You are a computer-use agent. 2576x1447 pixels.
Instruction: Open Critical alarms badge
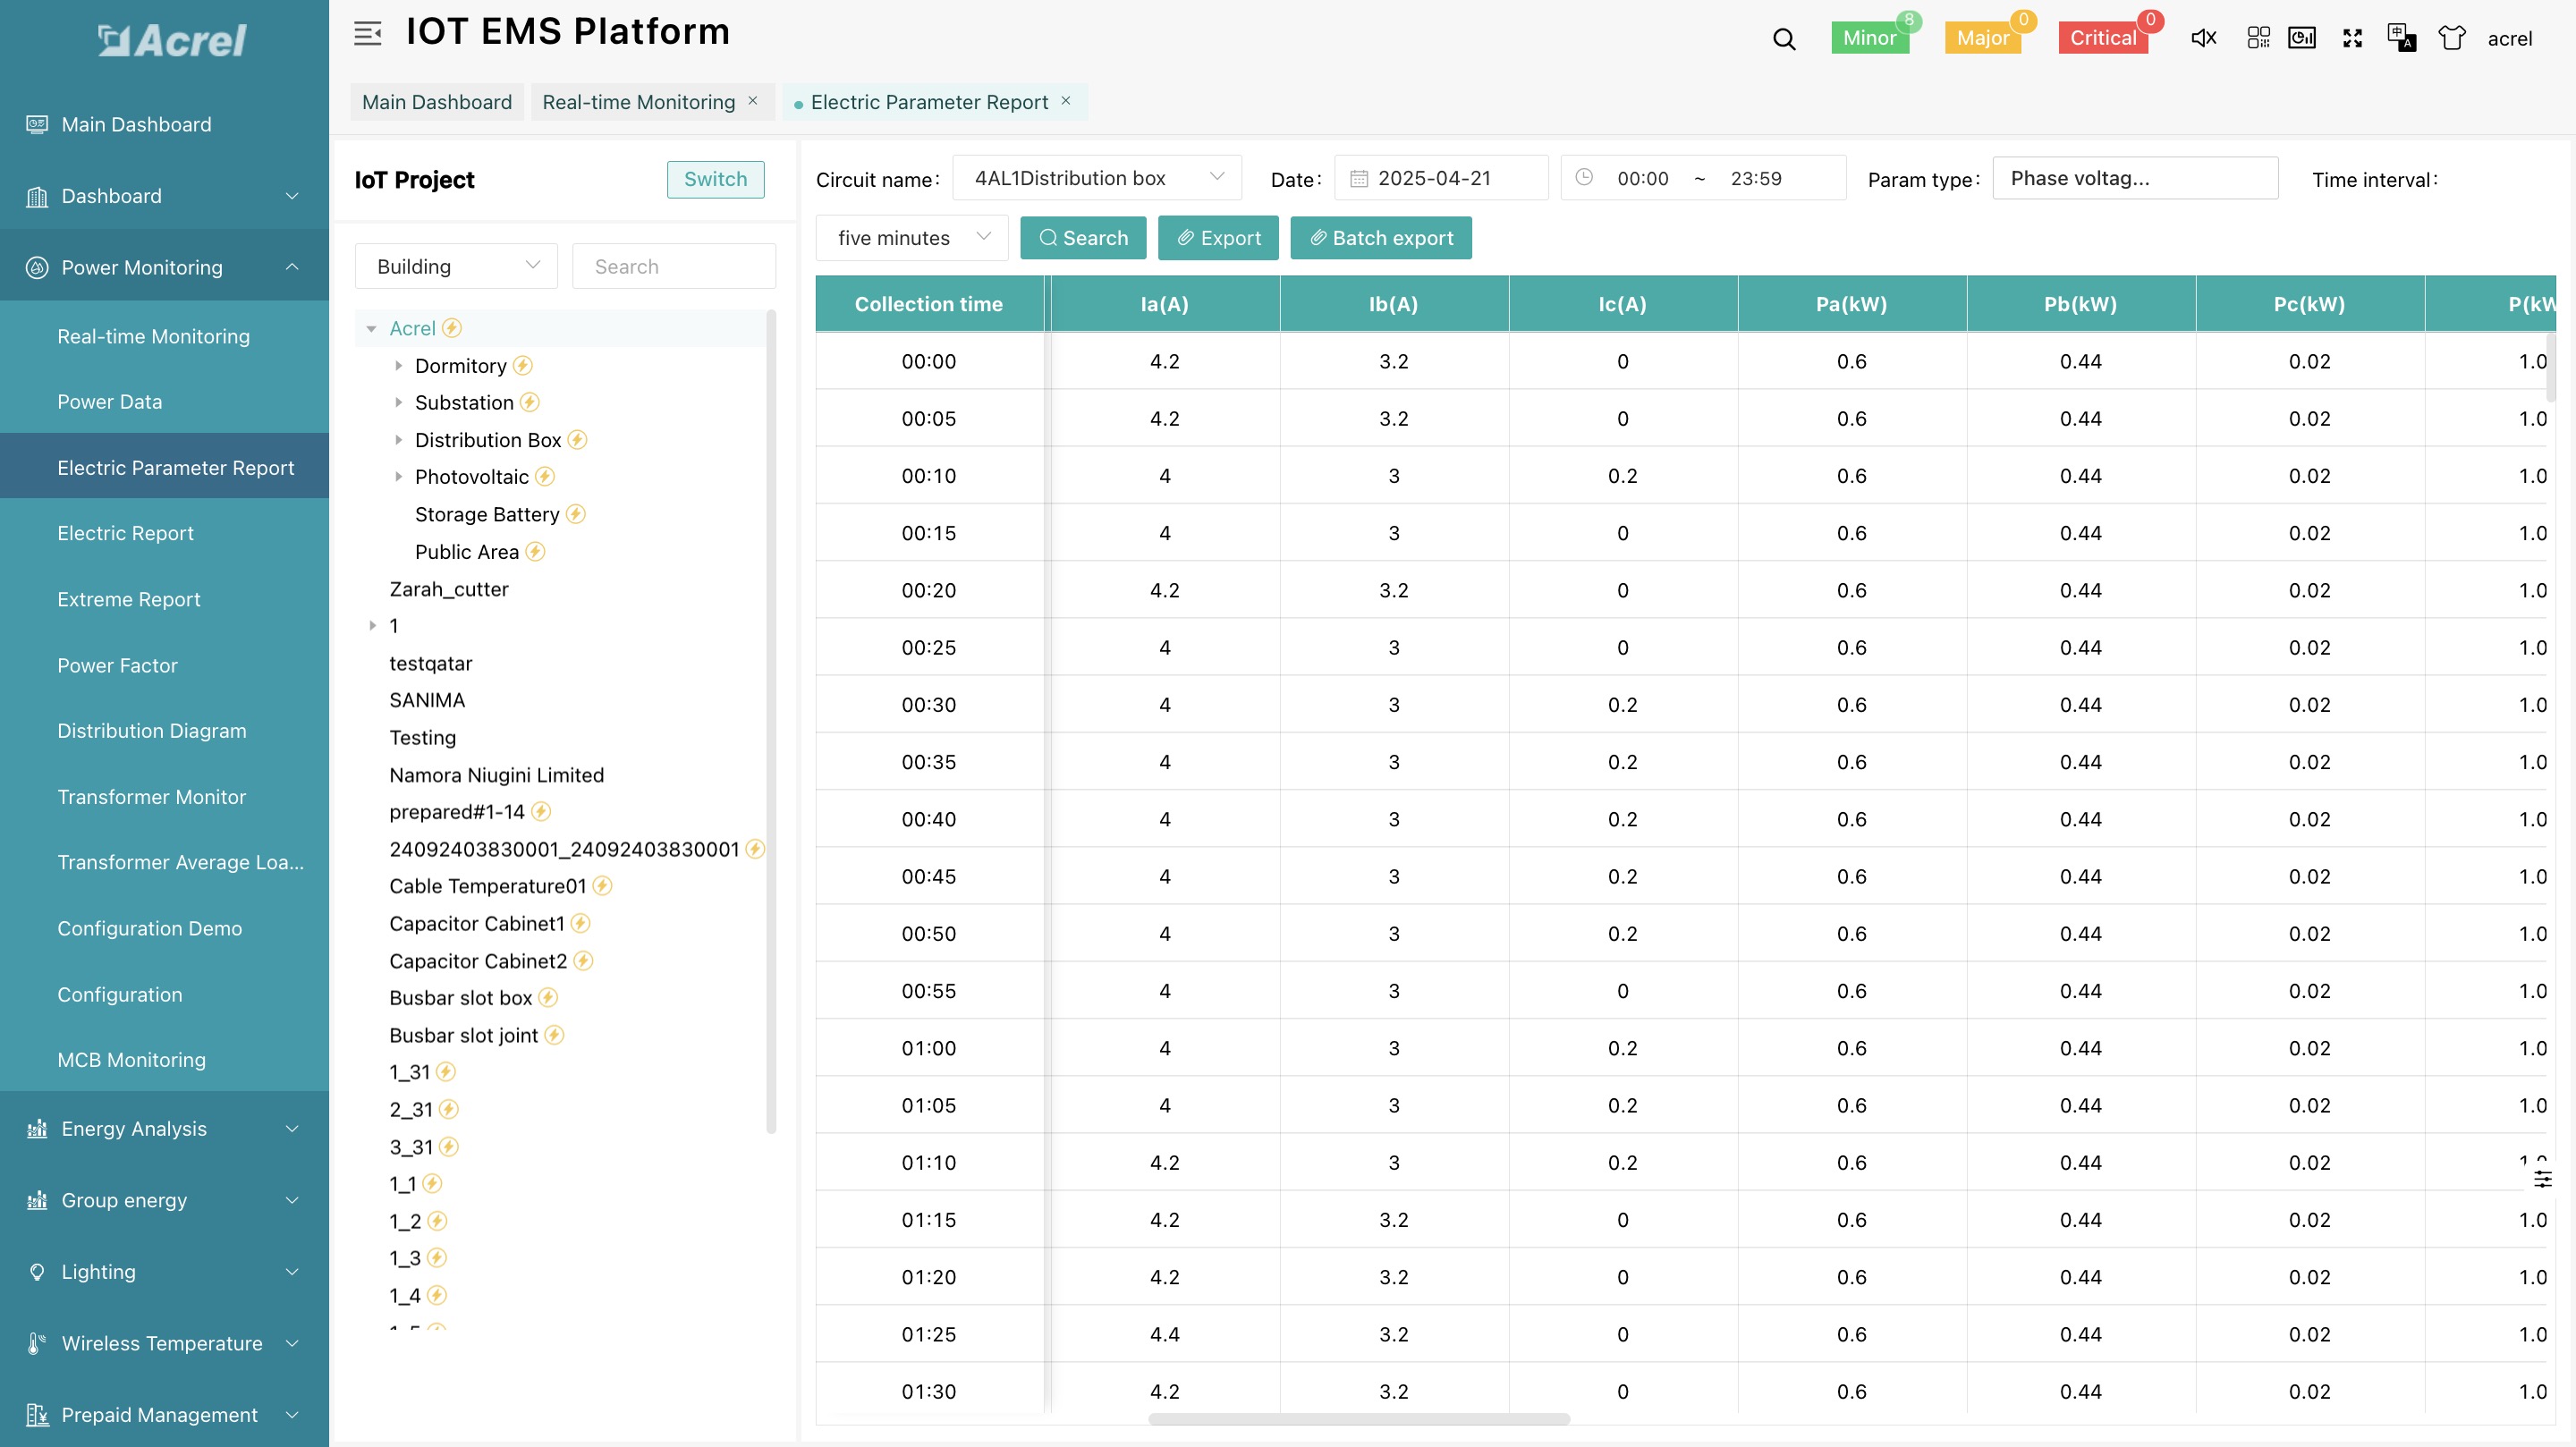coord(2103,38)
